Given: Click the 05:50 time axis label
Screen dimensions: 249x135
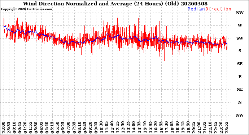Looking at the screenshot, I should tap(58, 128).
